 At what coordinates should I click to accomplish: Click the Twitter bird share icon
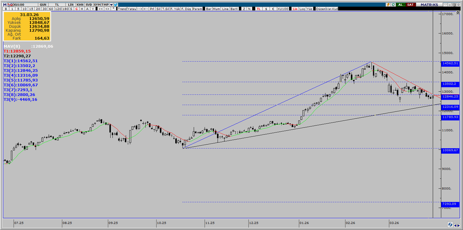tap(116, 5)
